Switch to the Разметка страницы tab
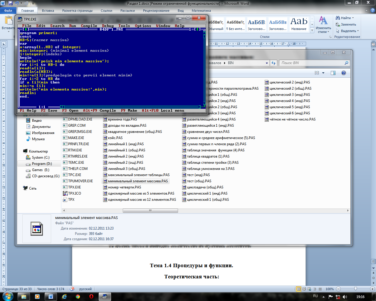The height and width of the screenshot is (301, 376). (77, 11)
